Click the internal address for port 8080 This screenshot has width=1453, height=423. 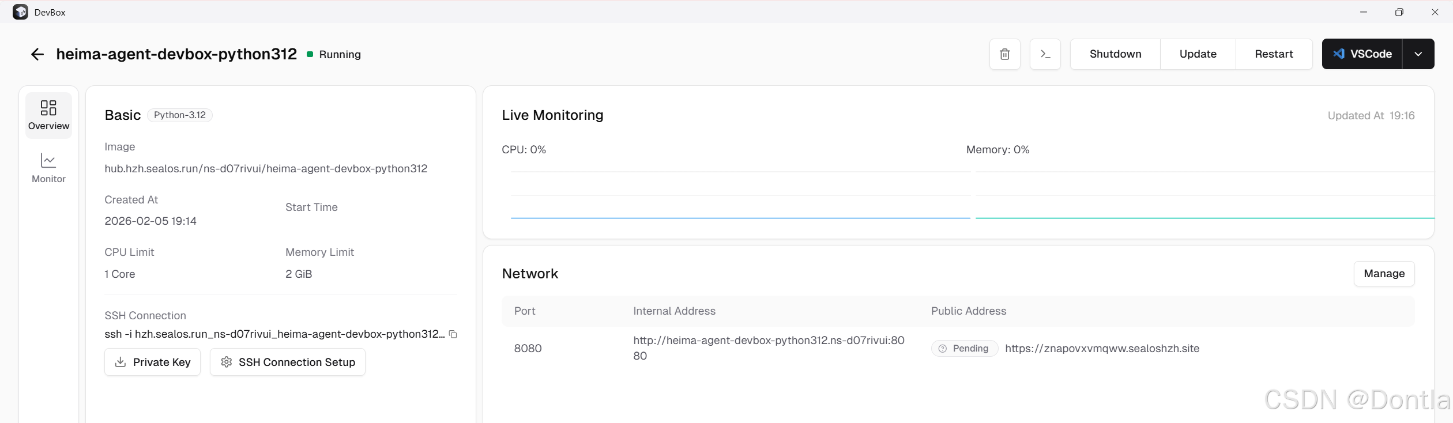[x=768, y=341]
